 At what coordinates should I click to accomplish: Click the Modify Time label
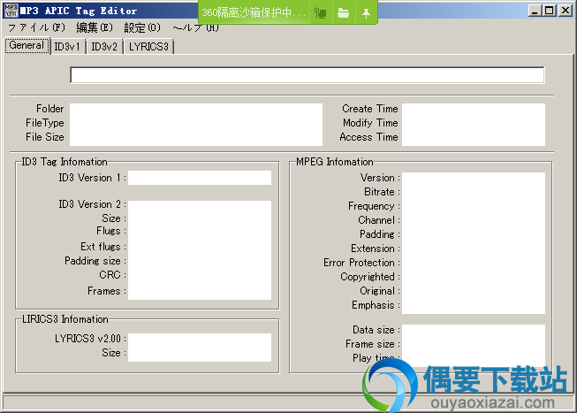click(x=370, y=123)
